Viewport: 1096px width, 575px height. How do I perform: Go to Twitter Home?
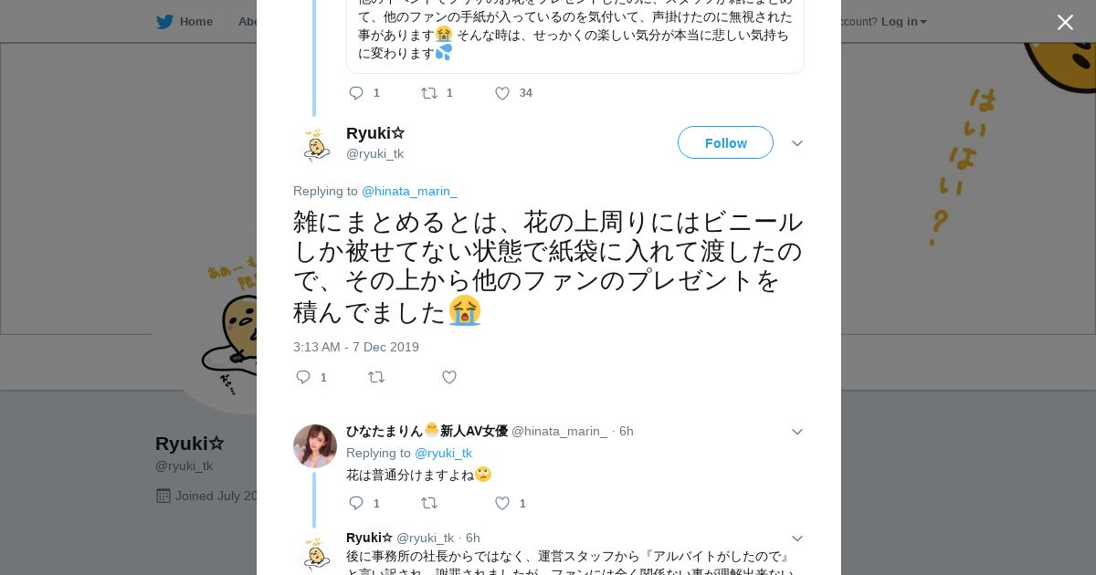[184, 21]
